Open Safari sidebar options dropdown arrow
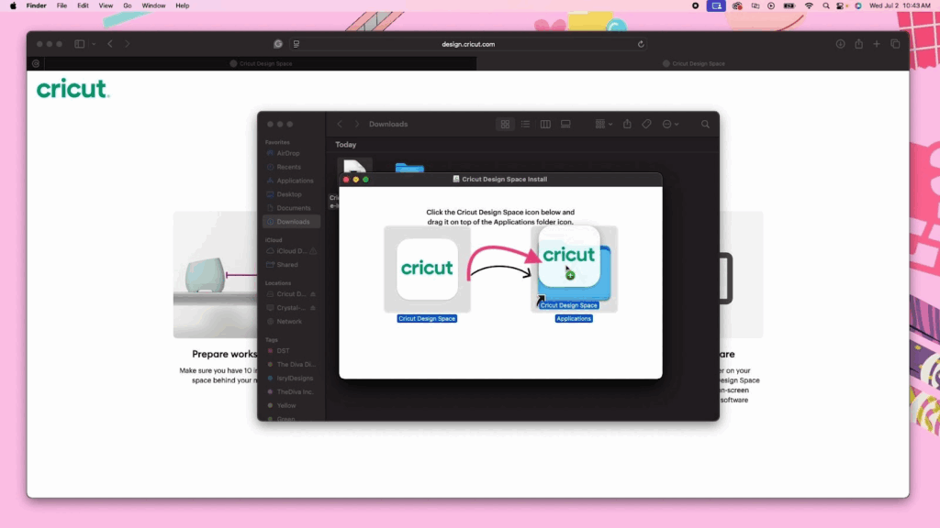 click(x=94, y=44)
